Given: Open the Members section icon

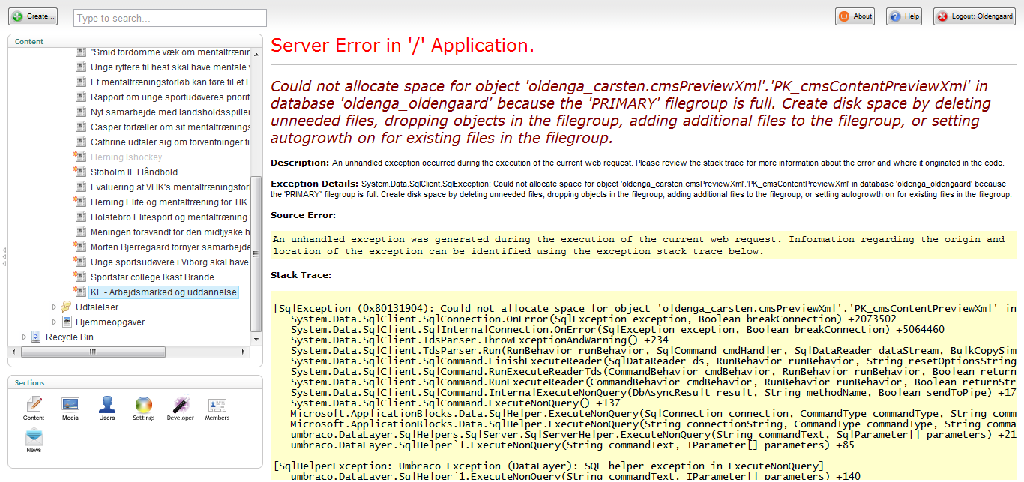Looking at the screenshot, I should [x=217, y=406].
